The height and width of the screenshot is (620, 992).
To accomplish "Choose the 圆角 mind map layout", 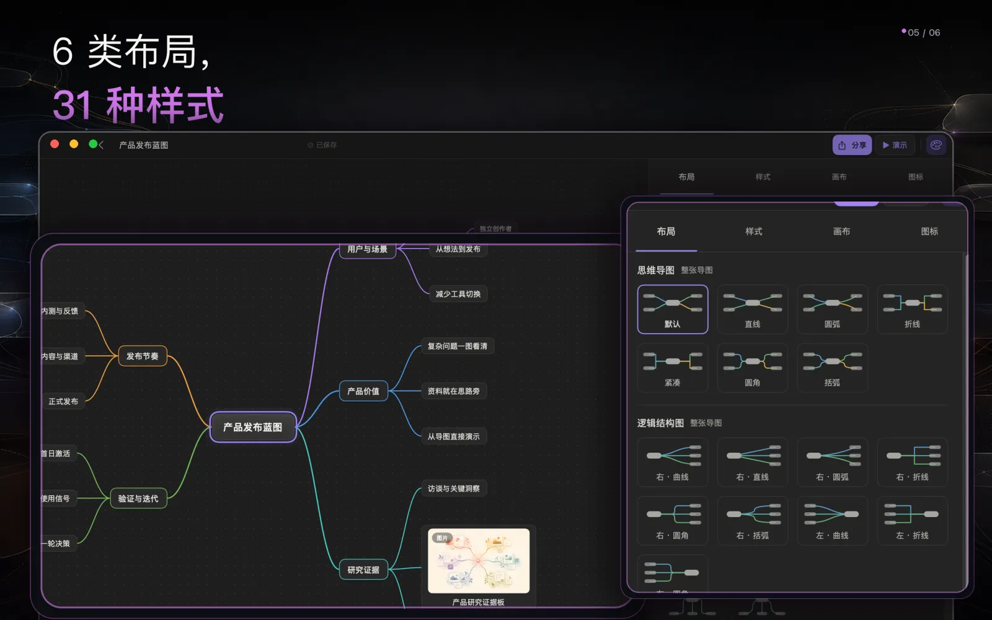I will [753, 368].
